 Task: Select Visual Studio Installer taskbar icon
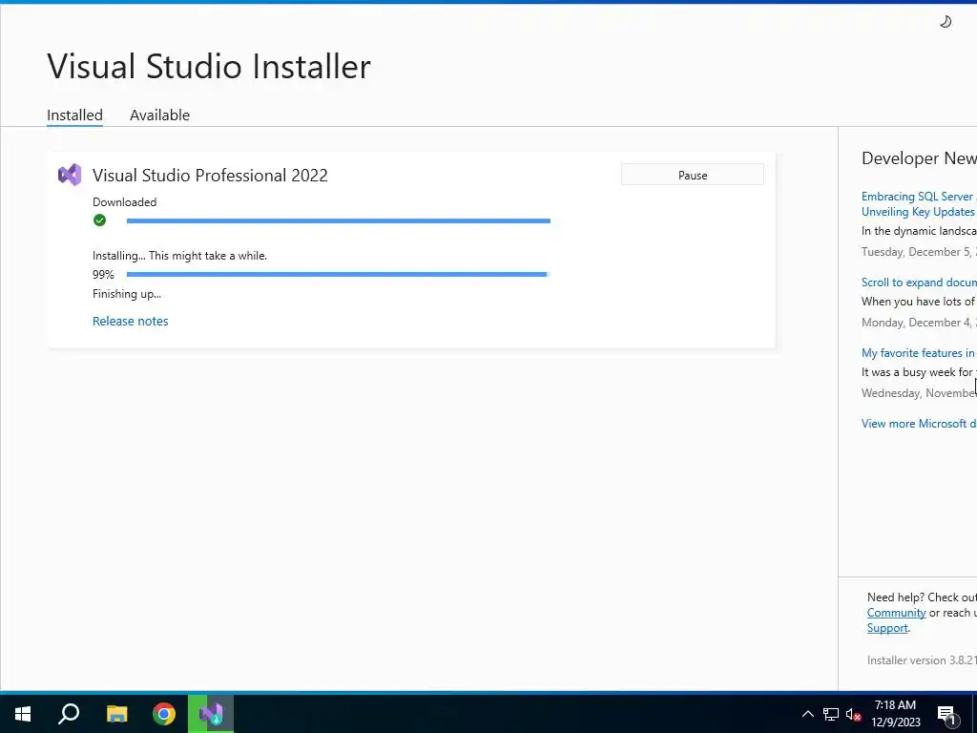coord(211,714)
